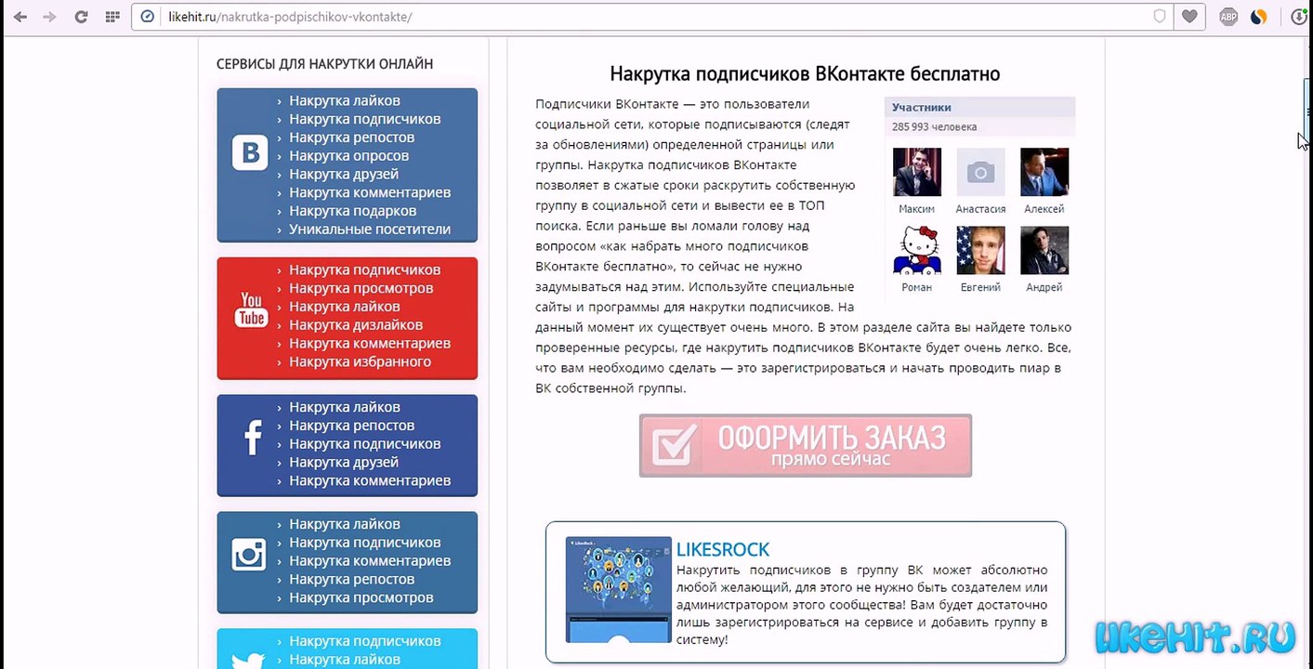View site info icon in address bar
Screen dimensions: 1313x669
pyautogui.click(x=149, y=17)
